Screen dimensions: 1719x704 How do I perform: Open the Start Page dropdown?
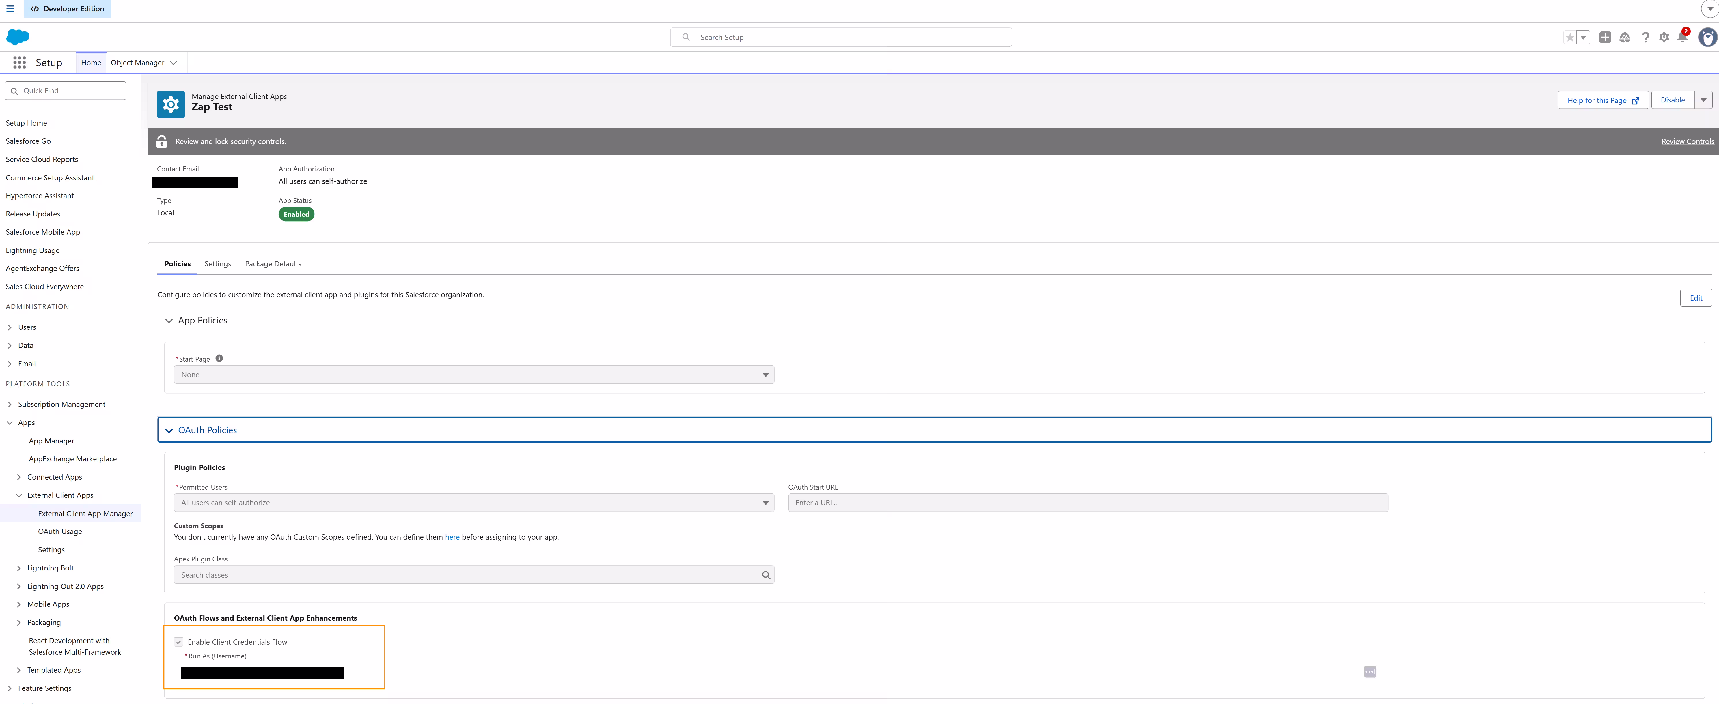474,375
